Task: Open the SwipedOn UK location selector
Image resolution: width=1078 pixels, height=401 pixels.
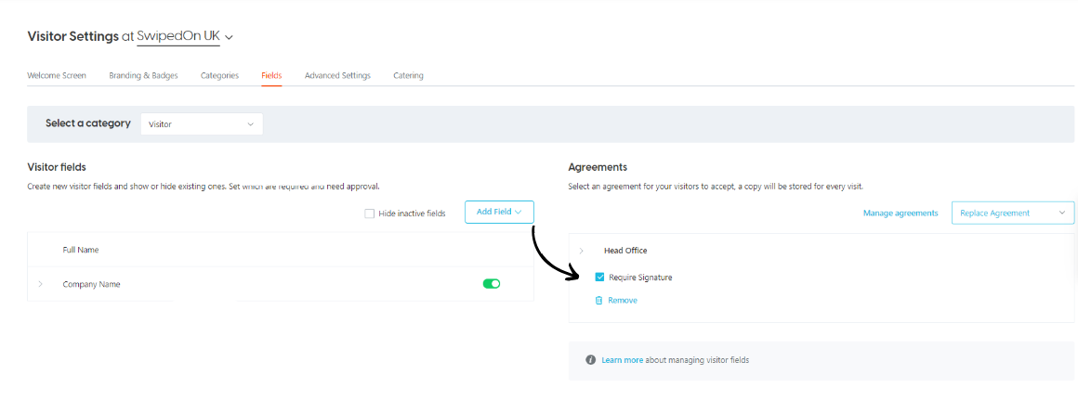Action: pyautogui.click(x=185, y=36)
